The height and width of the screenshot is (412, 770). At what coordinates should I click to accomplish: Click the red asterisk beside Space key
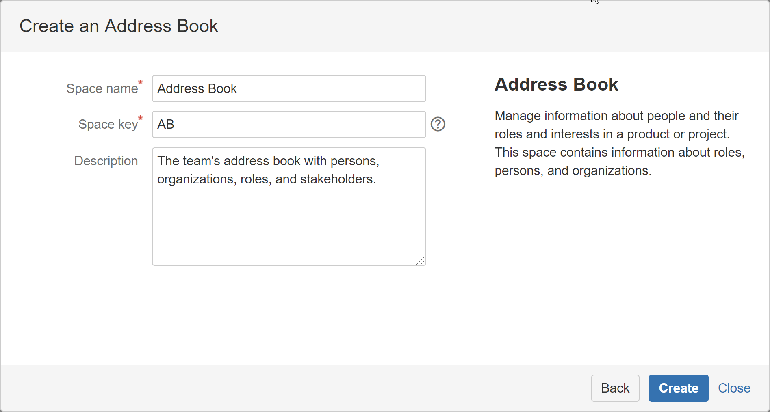coord(141,118)
